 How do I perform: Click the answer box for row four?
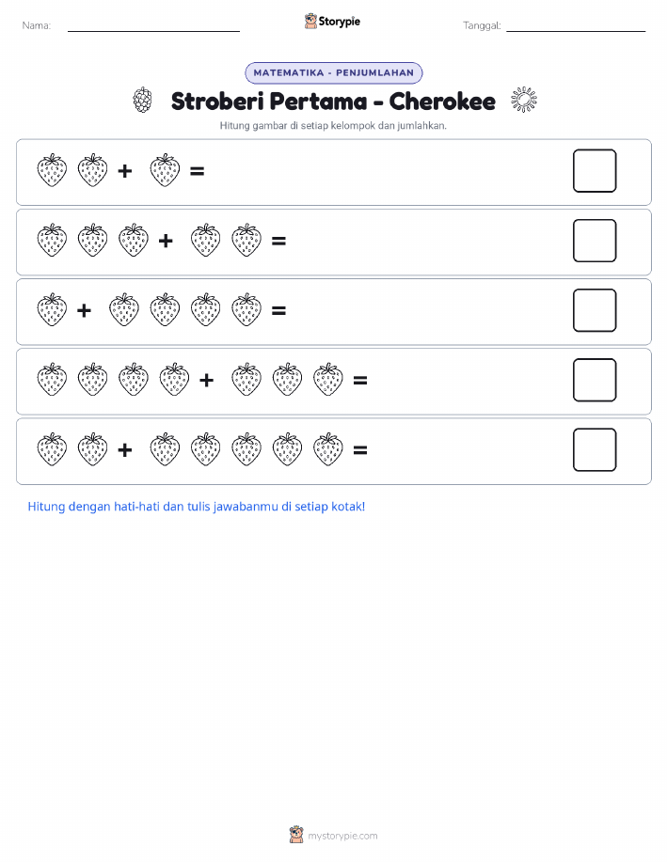click(x=595, y=380)
